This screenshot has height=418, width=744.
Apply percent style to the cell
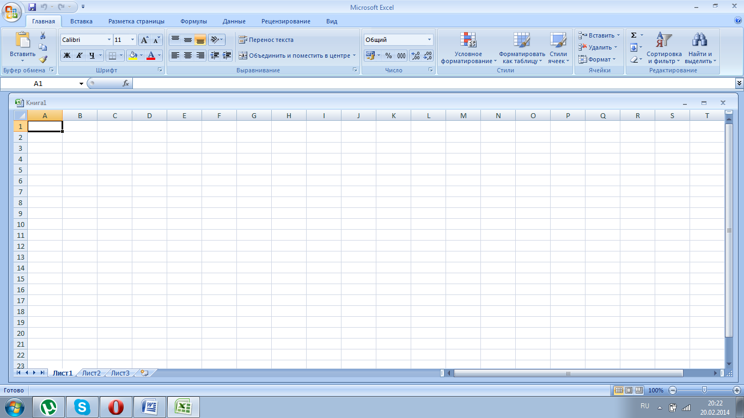click(x=388, y=56)
